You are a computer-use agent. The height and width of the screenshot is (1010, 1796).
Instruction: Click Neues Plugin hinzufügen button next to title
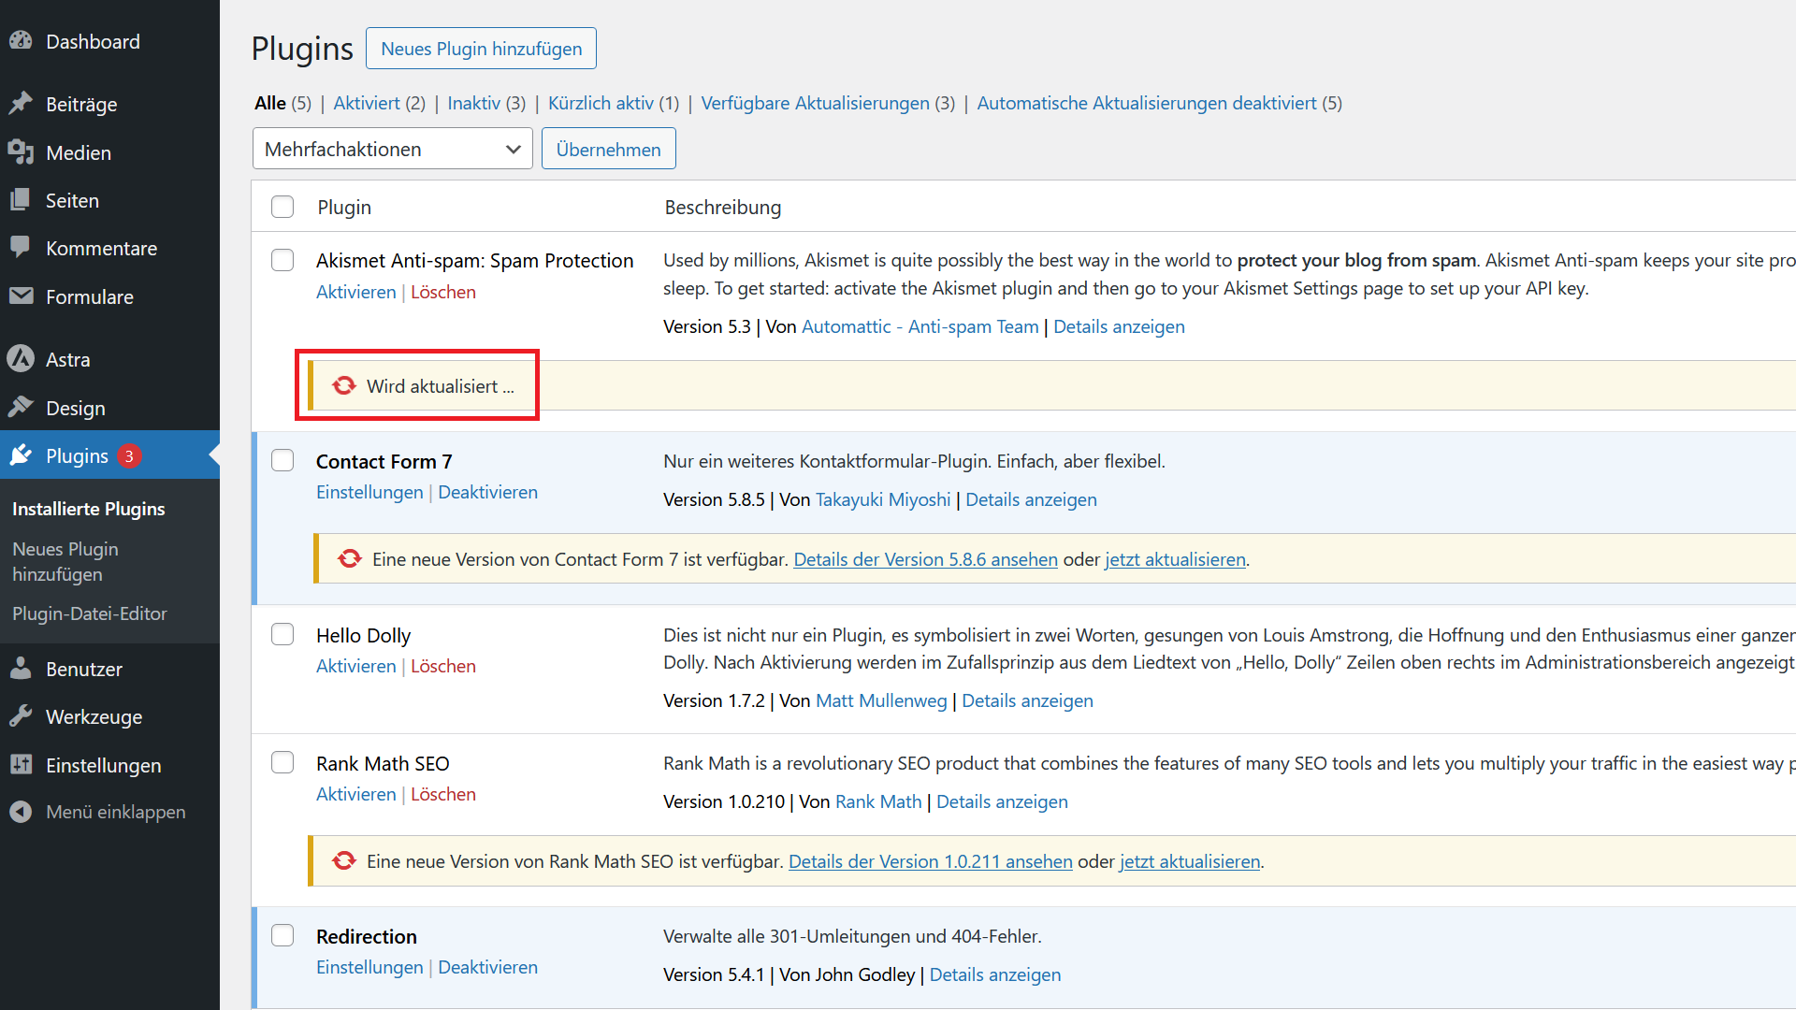coord(481,48)
